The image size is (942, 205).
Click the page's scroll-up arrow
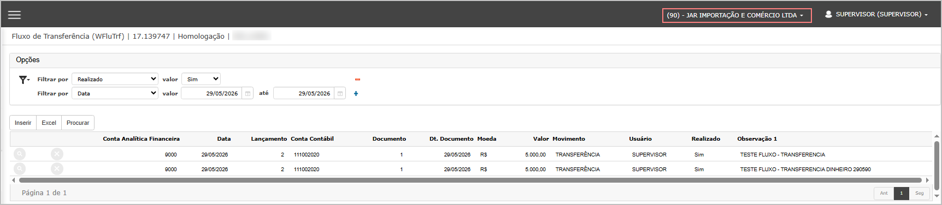pos(937,136)
